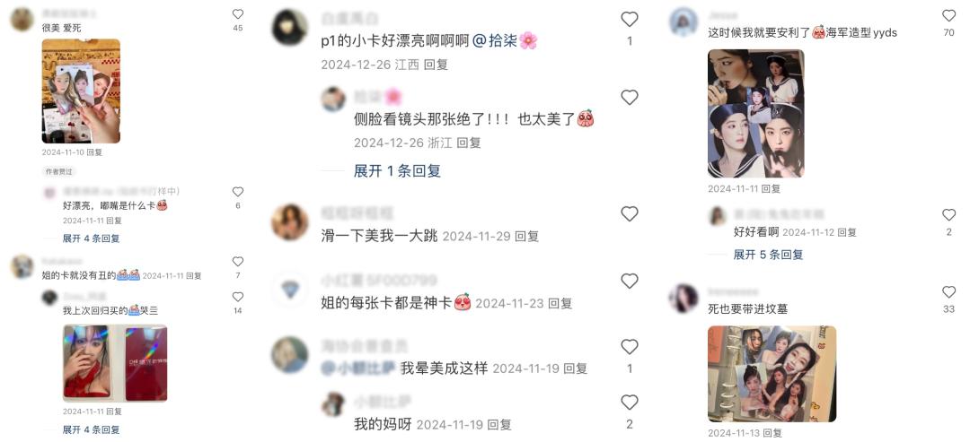Expand 展开 5 条回复 under 好好看啊

[x=768, y=255]
